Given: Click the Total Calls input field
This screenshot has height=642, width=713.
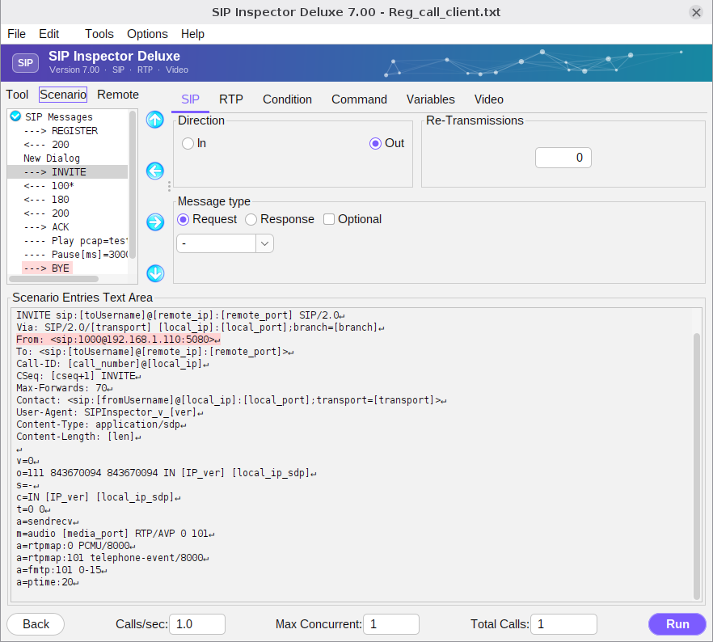Looking at the screenshot, I should coord(564,624).
